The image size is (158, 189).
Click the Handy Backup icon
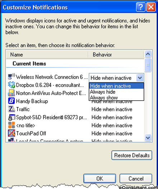[11, 101]
